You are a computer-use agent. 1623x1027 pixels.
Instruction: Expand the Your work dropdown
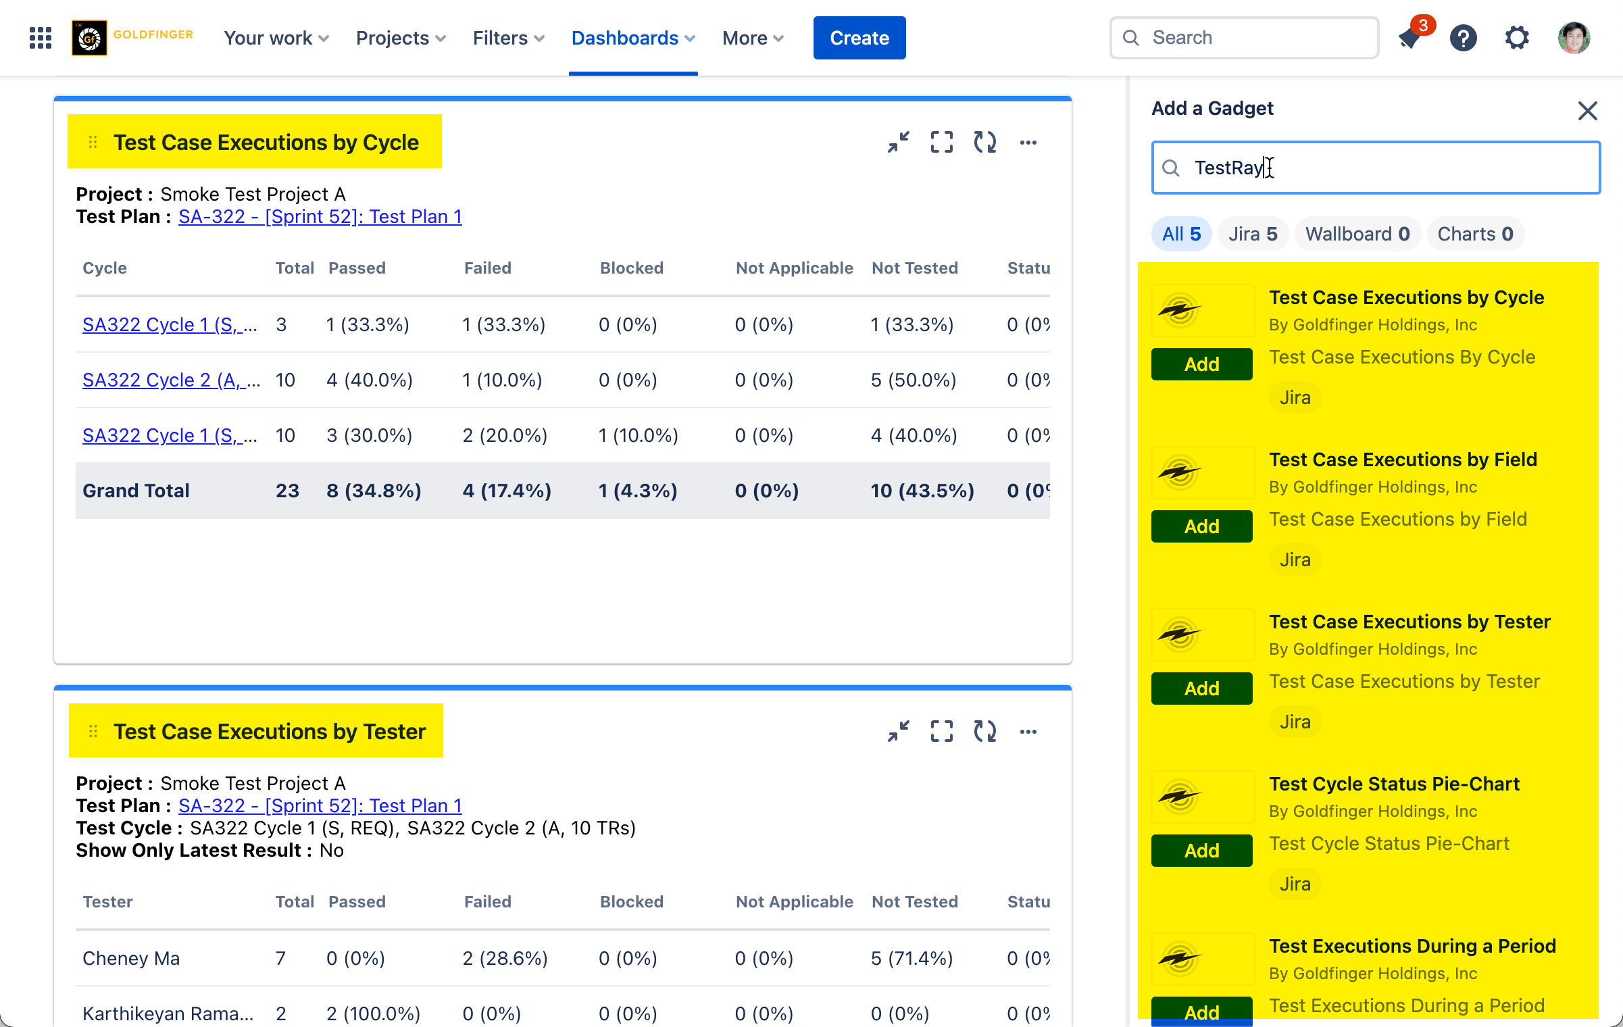276,38
